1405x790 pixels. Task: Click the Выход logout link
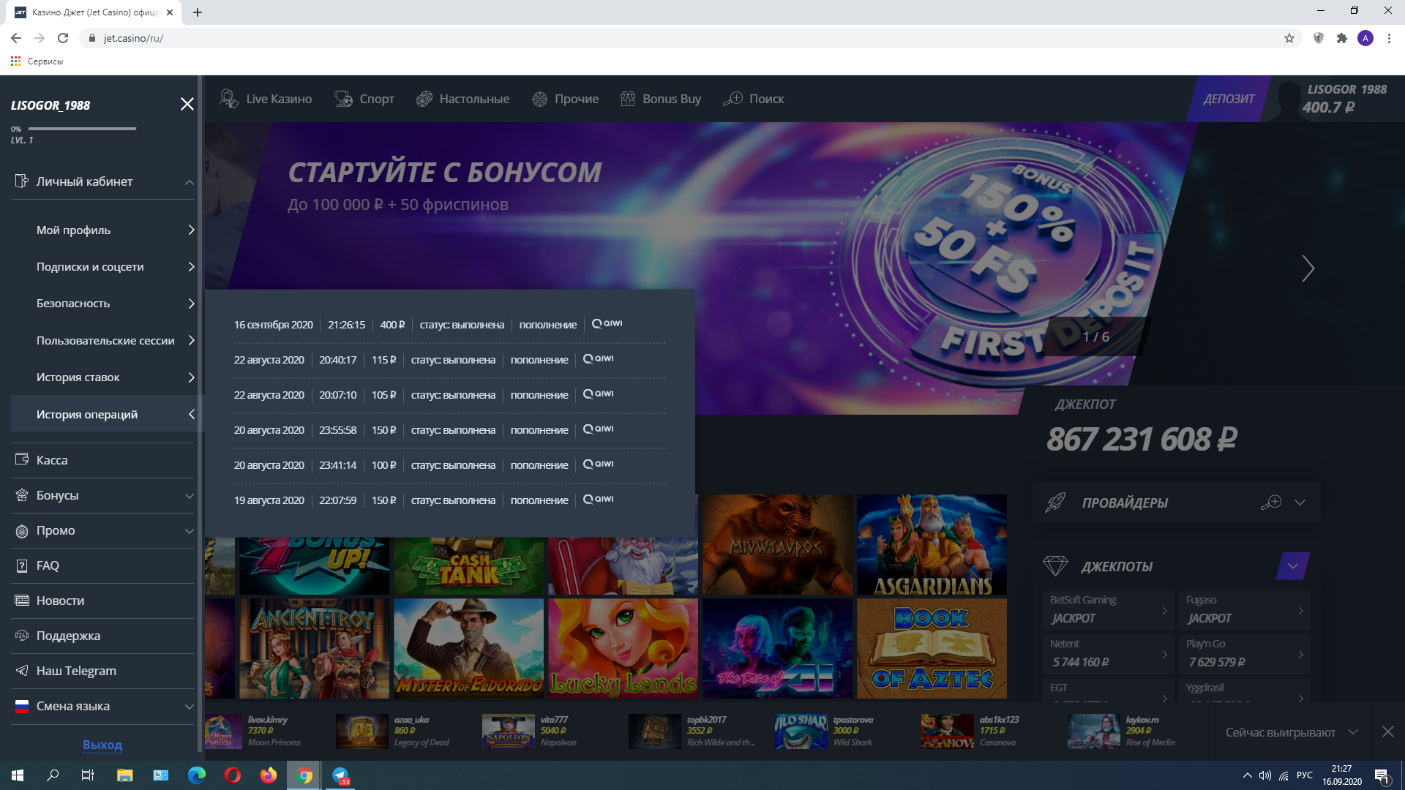102,745
